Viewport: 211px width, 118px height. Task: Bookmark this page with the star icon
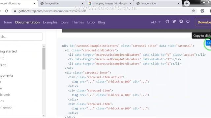pyautogui.click(x=194, y=11)
